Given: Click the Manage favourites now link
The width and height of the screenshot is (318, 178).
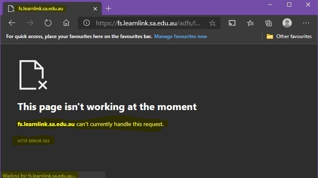Looking at the screenshot, I should pyautogui.click(x=181, y=36).
